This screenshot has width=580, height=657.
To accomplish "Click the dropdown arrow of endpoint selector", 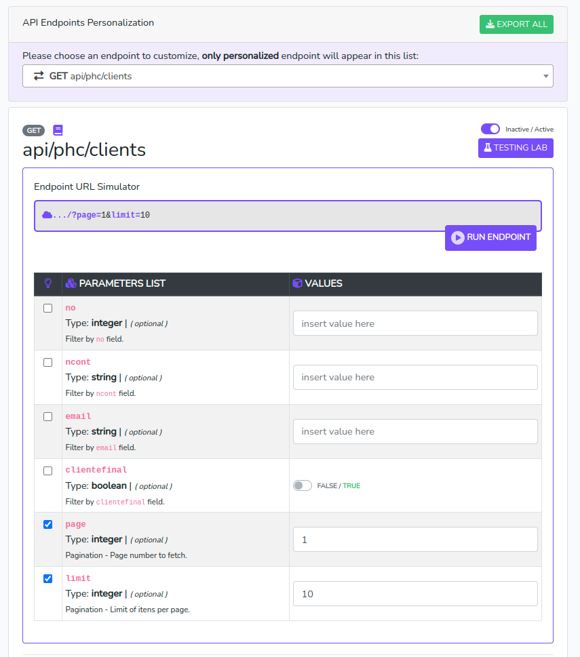I will 545,76.
